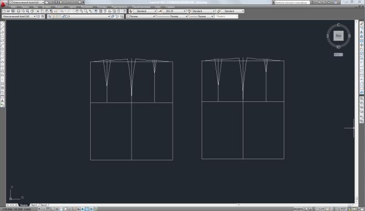Image resolution: width=365 pixels, height=211 pixels.
Task: Click the Верх face of ViewCube
Action: click(338, 36)
